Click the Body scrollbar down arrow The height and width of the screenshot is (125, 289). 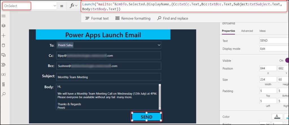(x=160, y=109)
